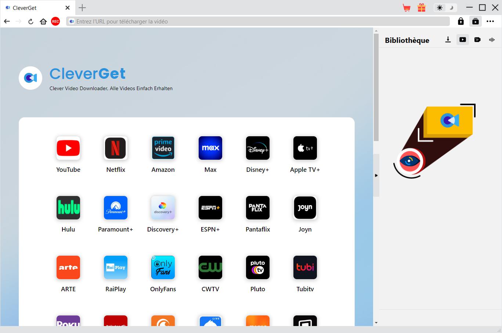The width and height of the screenshot is (502, 333).
Task: Open the Netflix site shortcut
Action: [x=116, y=148]
